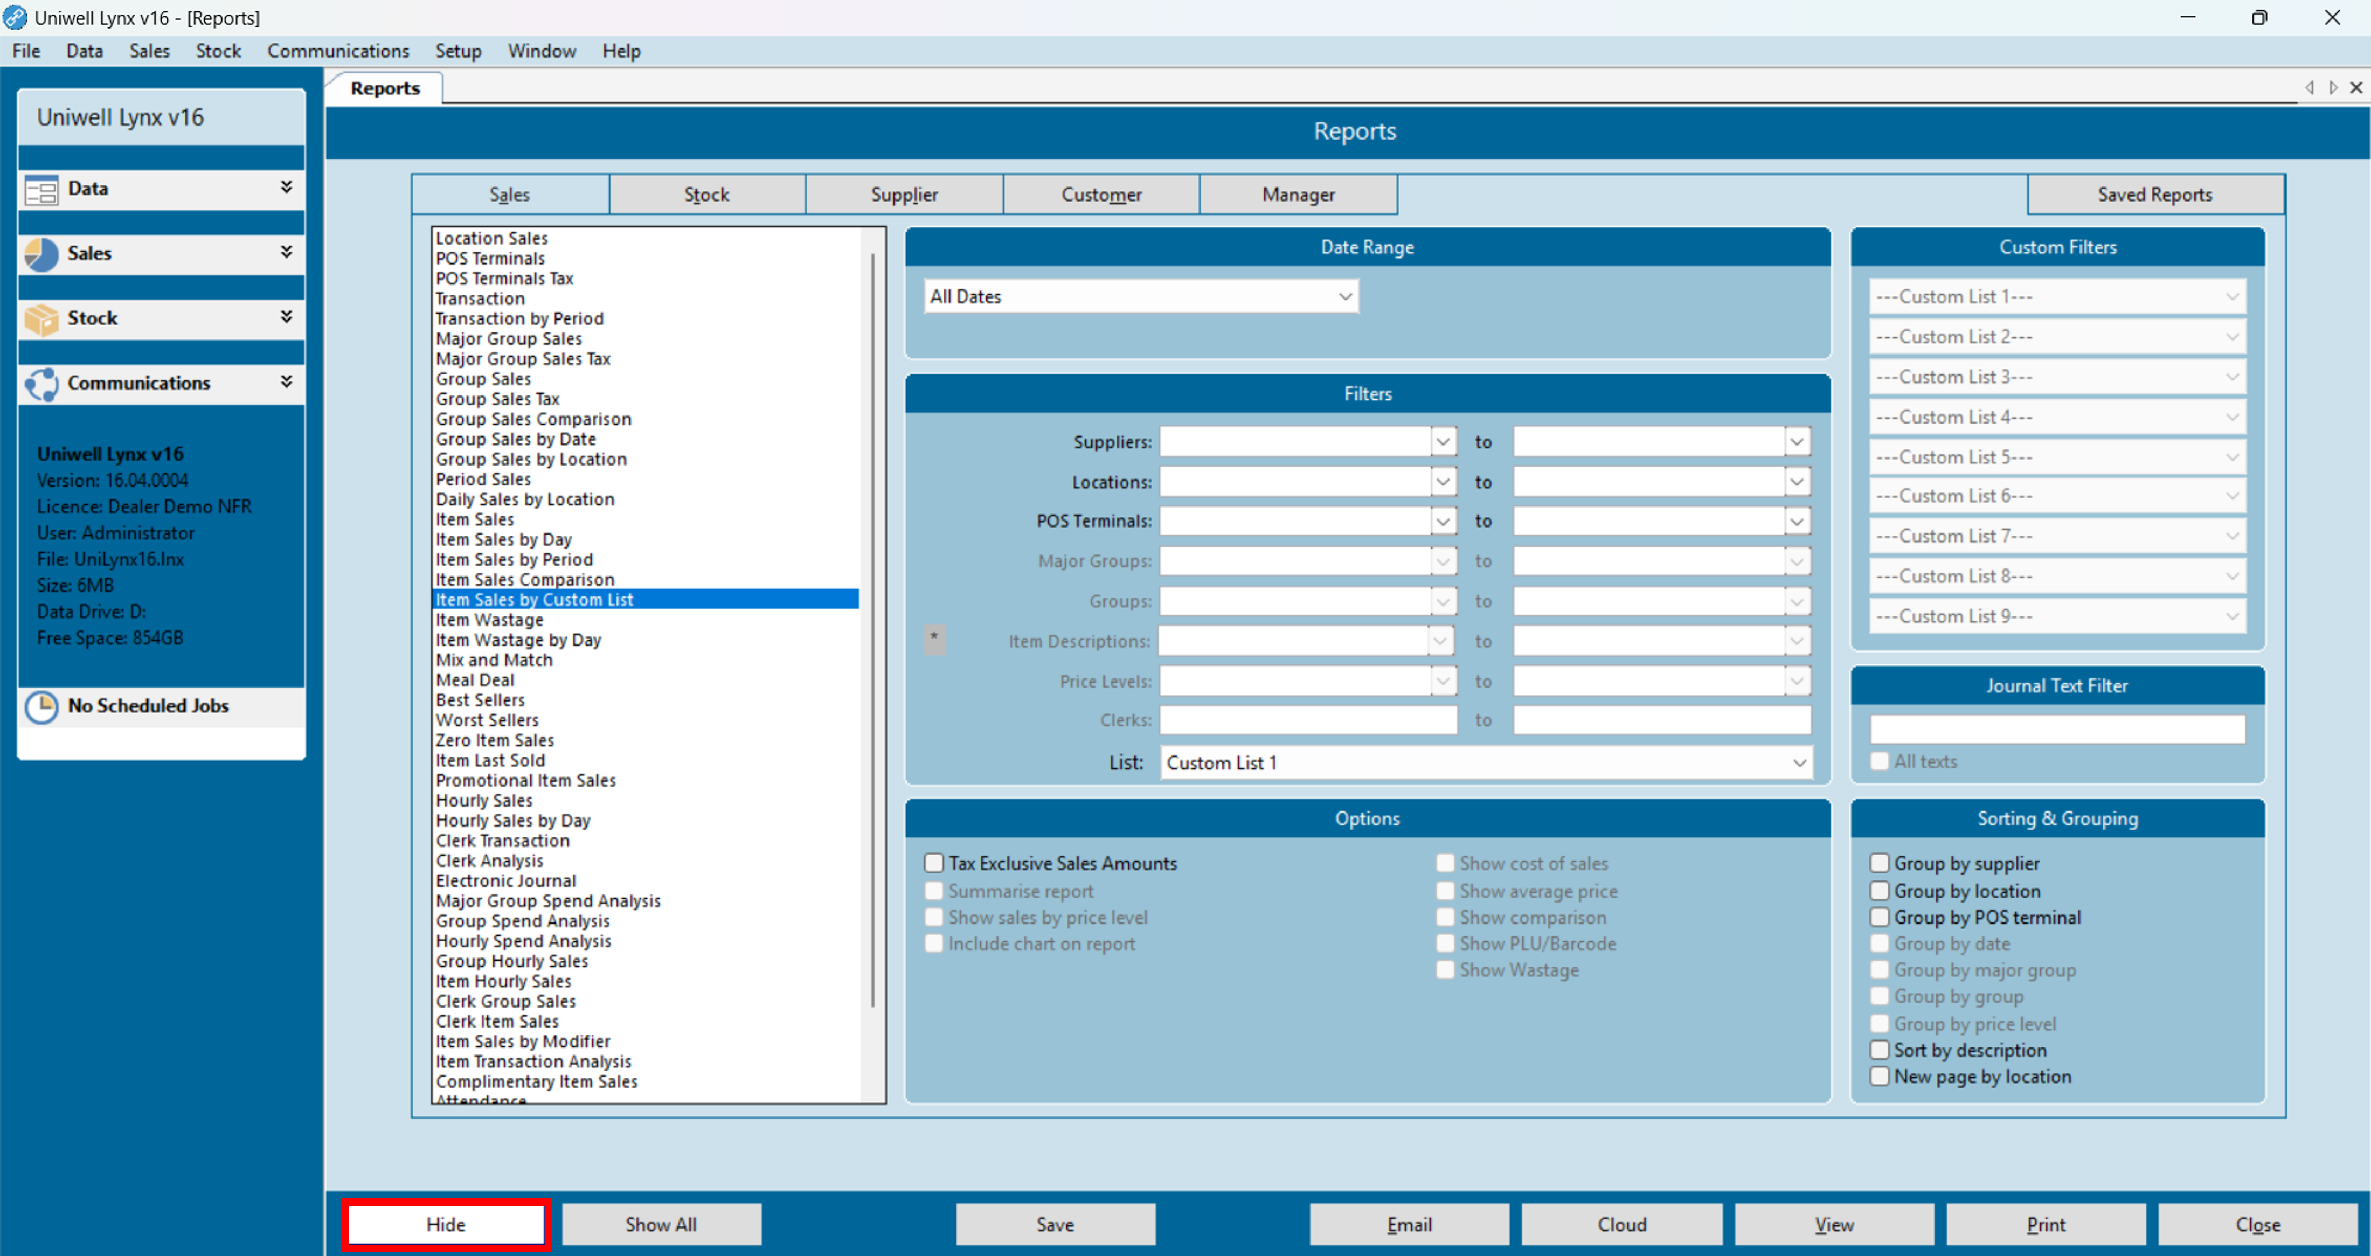Expand the Custom List 1 list dropdown
Viewport: 2371px width, 1256px height.
point(1799,763)
